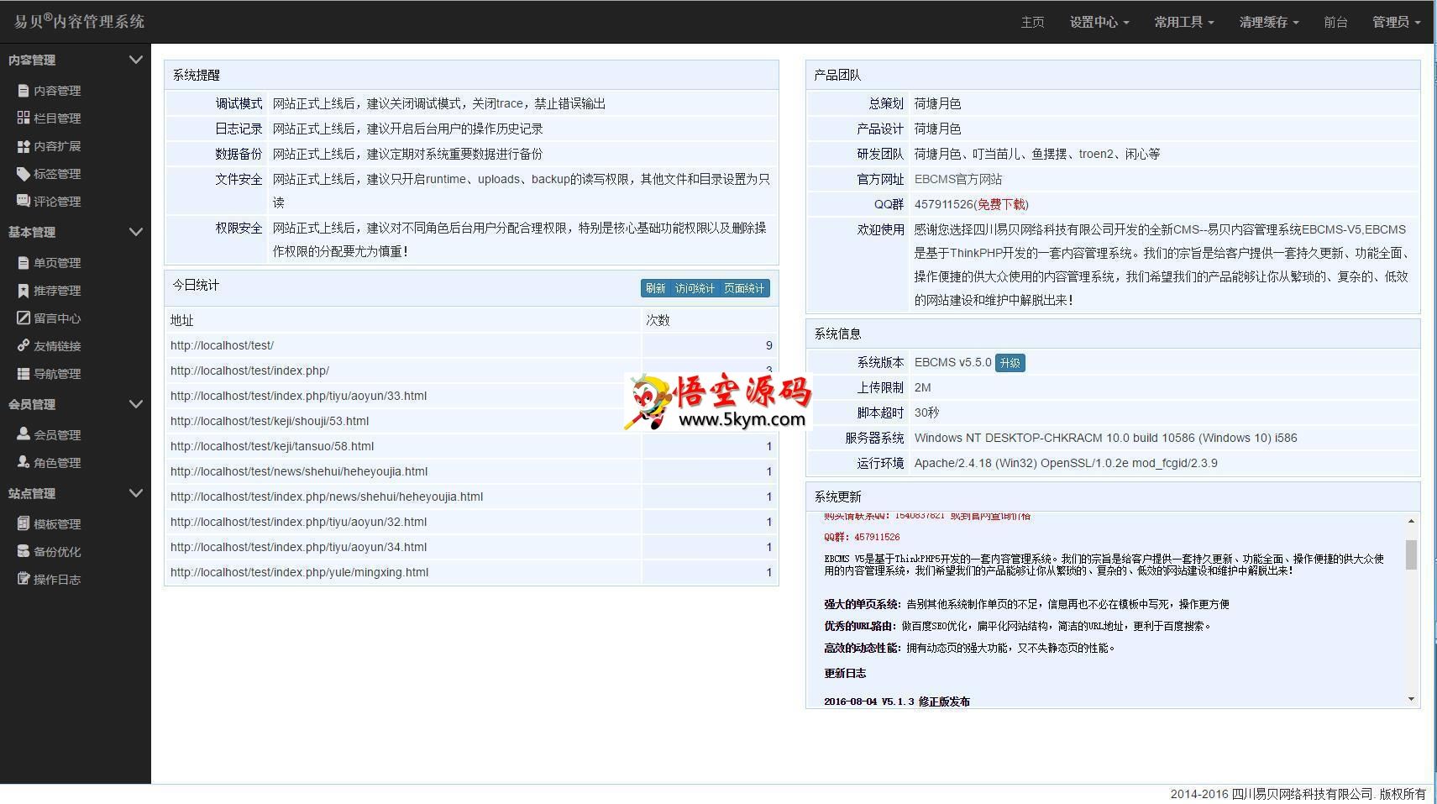Go to 主页 in top navigation
1437x804 pixels.
pyautogui.click(x=1032, y=22)
